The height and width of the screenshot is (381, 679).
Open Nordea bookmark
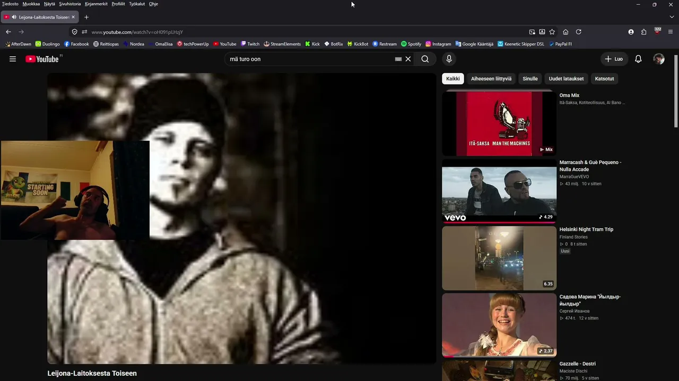click(134, 44)
